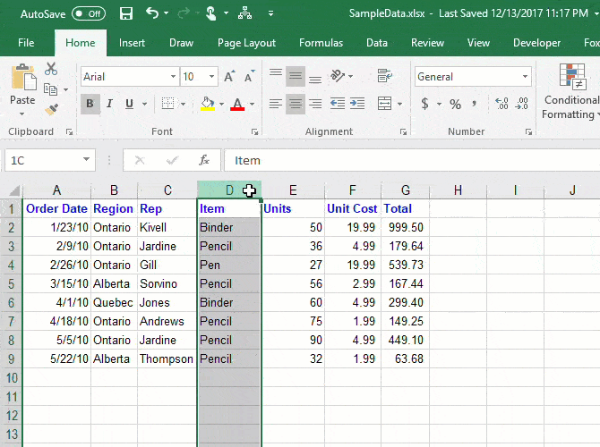Click the Percent Style icon
Viewport: 600px width, 447px height.
pos(456,105)
